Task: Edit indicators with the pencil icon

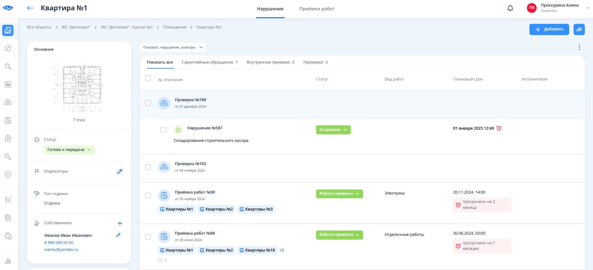Action: click(120, 171)
